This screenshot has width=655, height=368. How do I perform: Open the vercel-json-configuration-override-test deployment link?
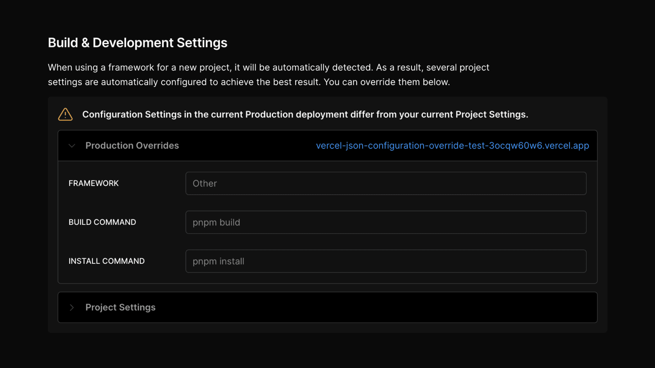452,146
